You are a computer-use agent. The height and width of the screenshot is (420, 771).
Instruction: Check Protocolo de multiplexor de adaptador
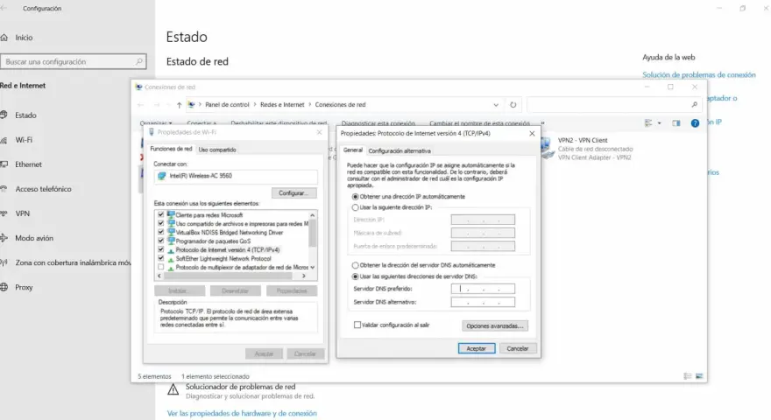tap(161, 267)
